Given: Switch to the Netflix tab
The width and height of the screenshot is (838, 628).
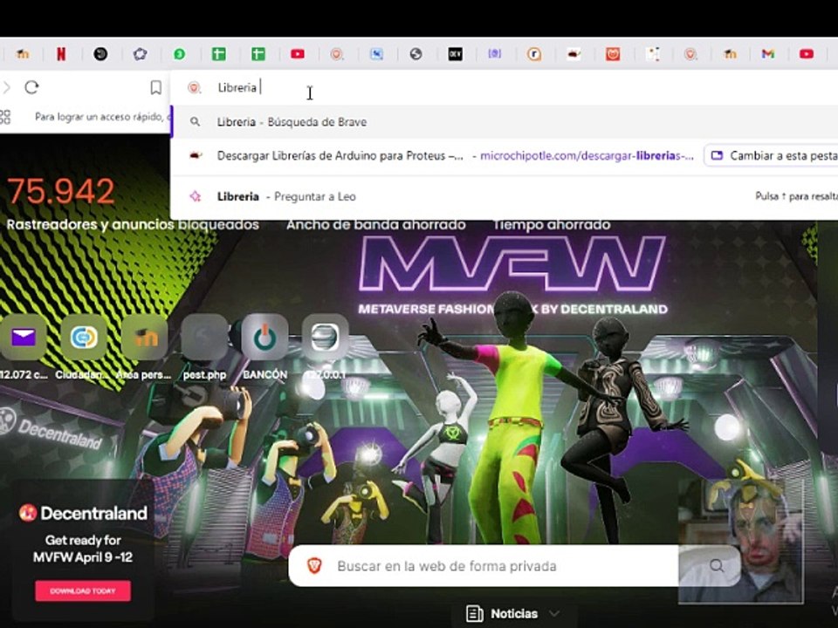Looking at the screenshot, I should pyautogui.click(x=61, y=54).
